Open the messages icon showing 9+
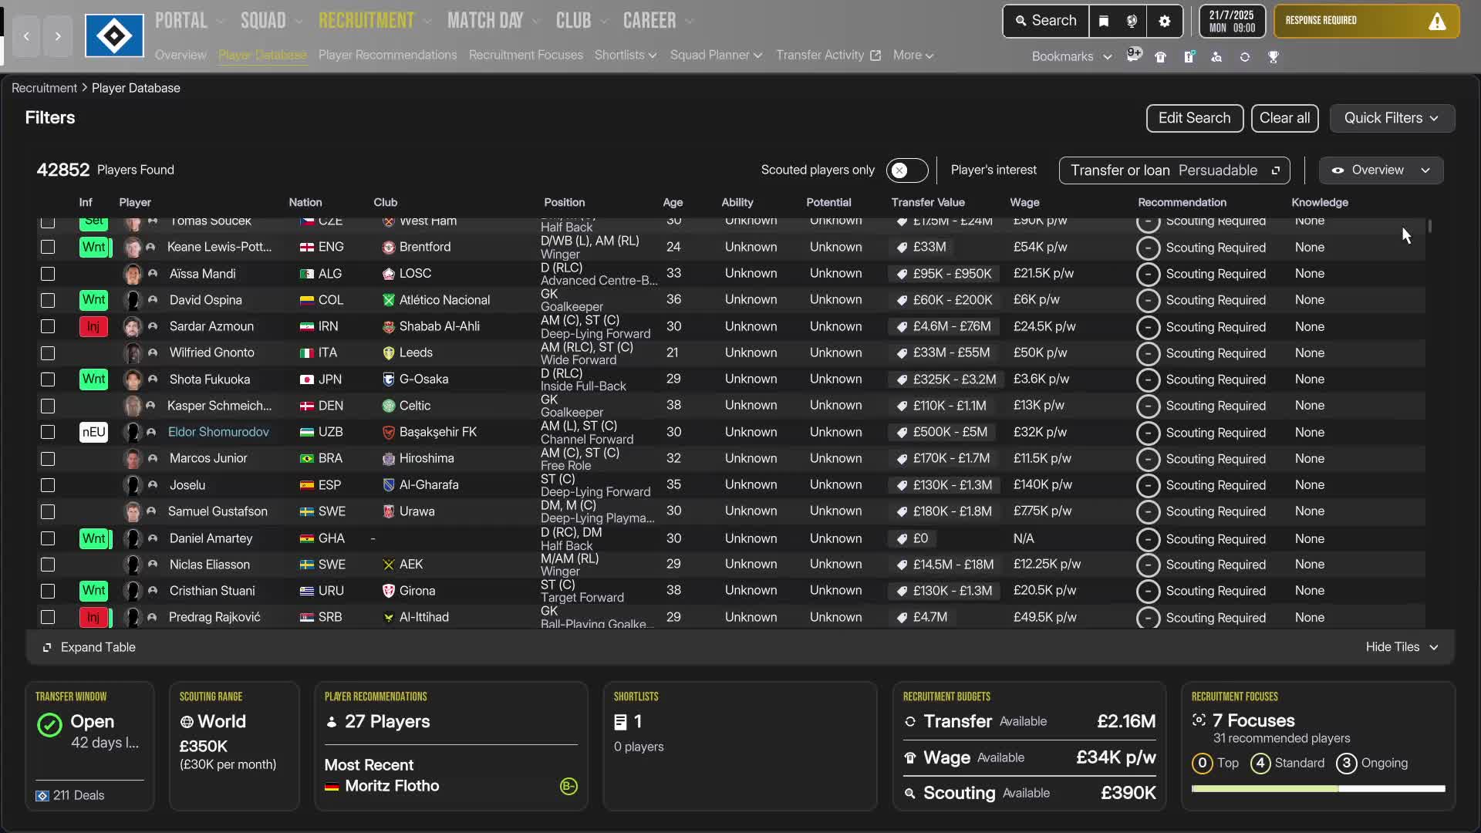Screen dimensions: 1481x833 click(1134, 56)
